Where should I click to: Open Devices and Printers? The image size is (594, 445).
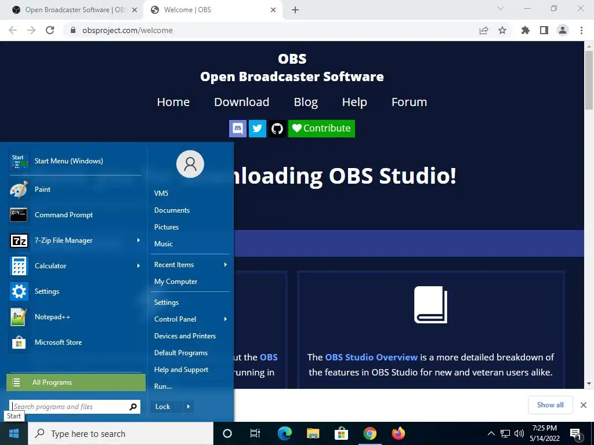(185, 336)
